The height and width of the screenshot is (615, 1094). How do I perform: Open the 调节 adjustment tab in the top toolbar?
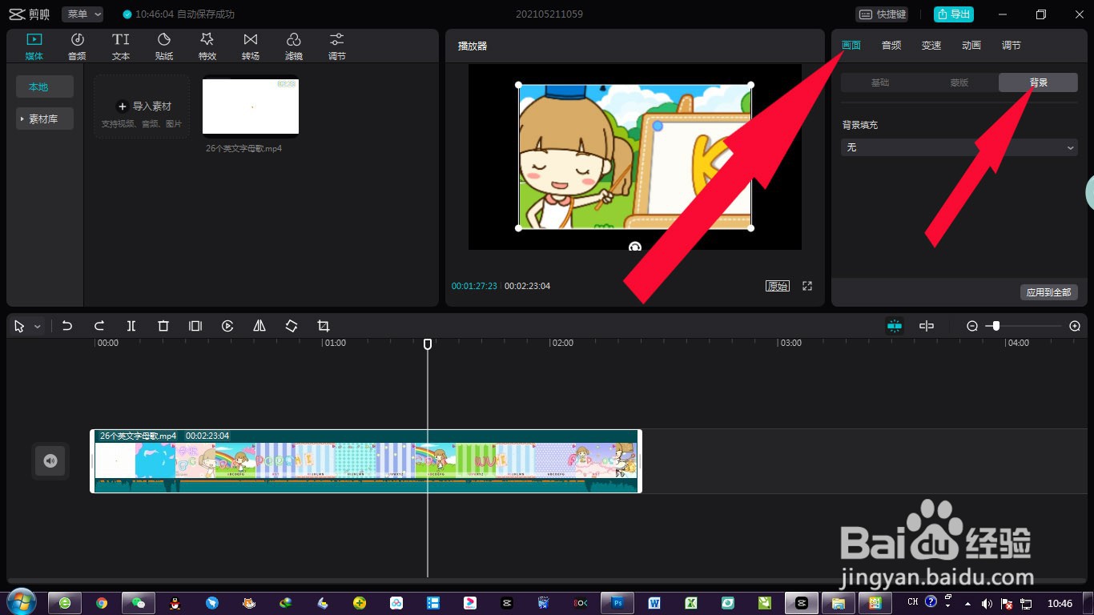point(337,46)
